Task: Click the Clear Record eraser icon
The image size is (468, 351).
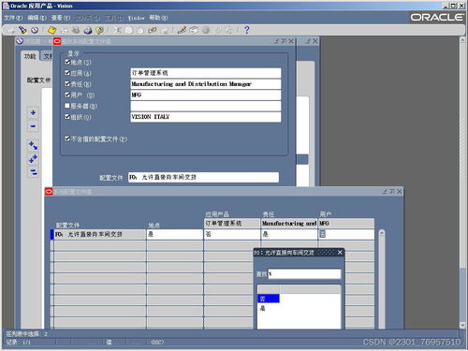Action: coord(153,30)
